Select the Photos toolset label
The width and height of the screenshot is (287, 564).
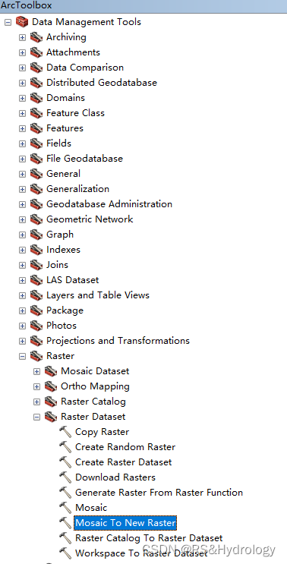click(x=61, y=325)
